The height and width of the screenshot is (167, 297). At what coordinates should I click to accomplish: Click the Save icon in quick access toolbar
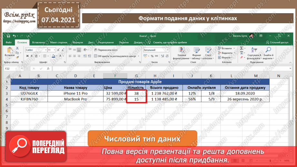pos(8,36)
